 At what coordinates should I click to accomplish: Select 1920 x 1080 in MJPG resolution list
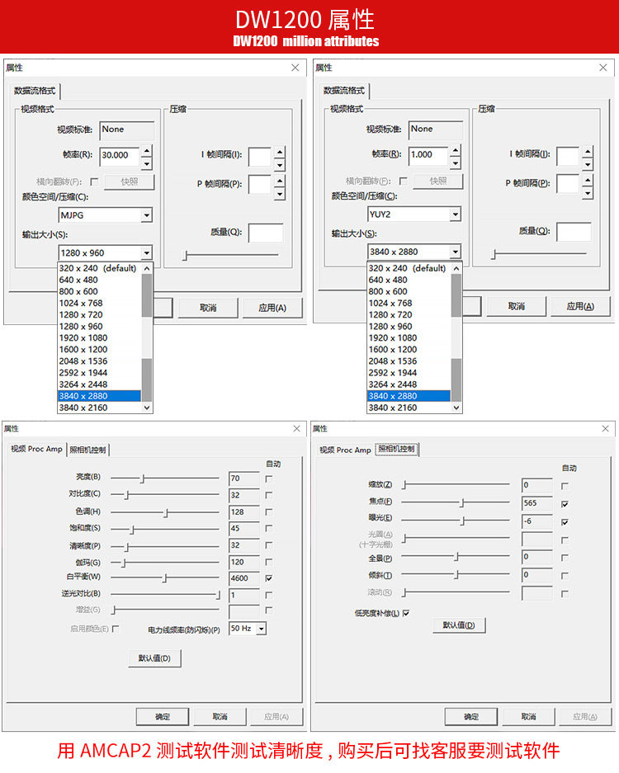(100, 338)
